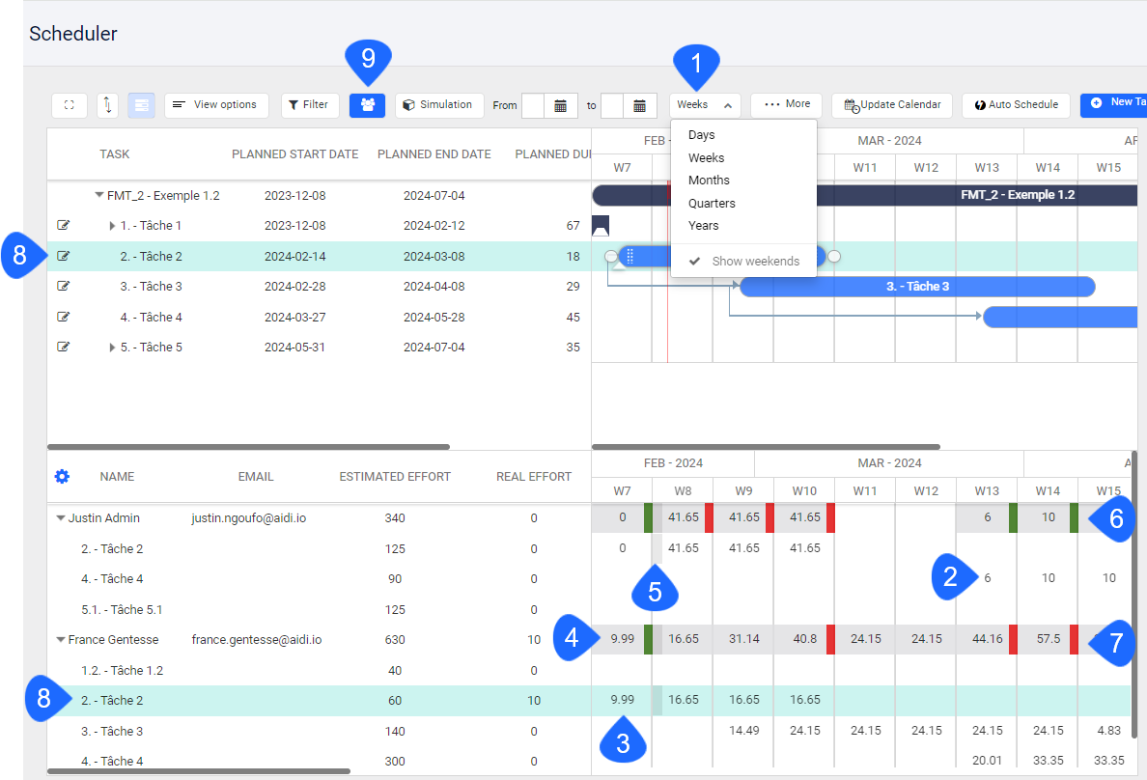Screen dimensions: 1147x780
Task: Click the blue team resources icon
Action: point(367,105)
